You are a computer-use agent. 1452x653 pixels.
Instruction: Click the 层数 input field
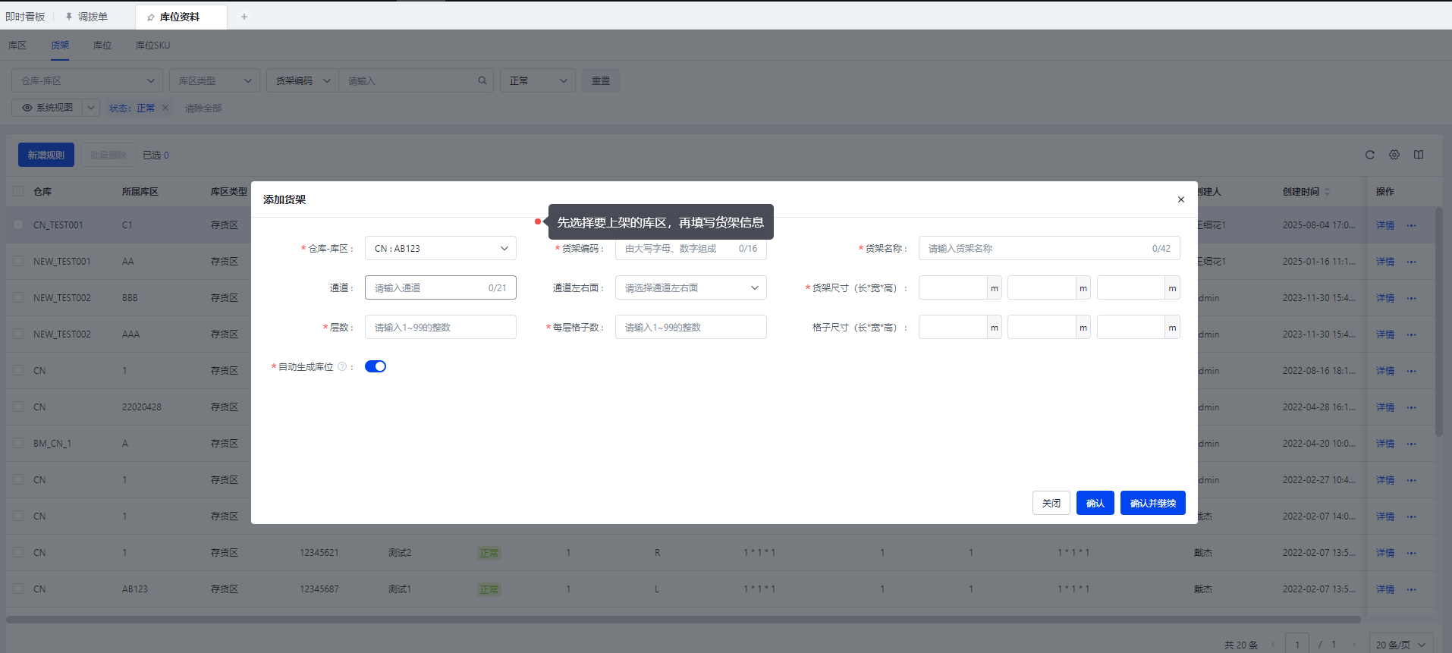(441, 327)
